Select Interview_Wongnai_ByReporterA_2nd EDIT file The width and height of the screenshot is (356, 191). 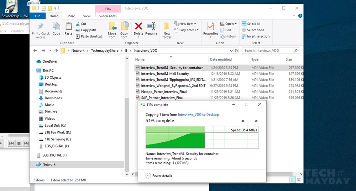point(173,86)
